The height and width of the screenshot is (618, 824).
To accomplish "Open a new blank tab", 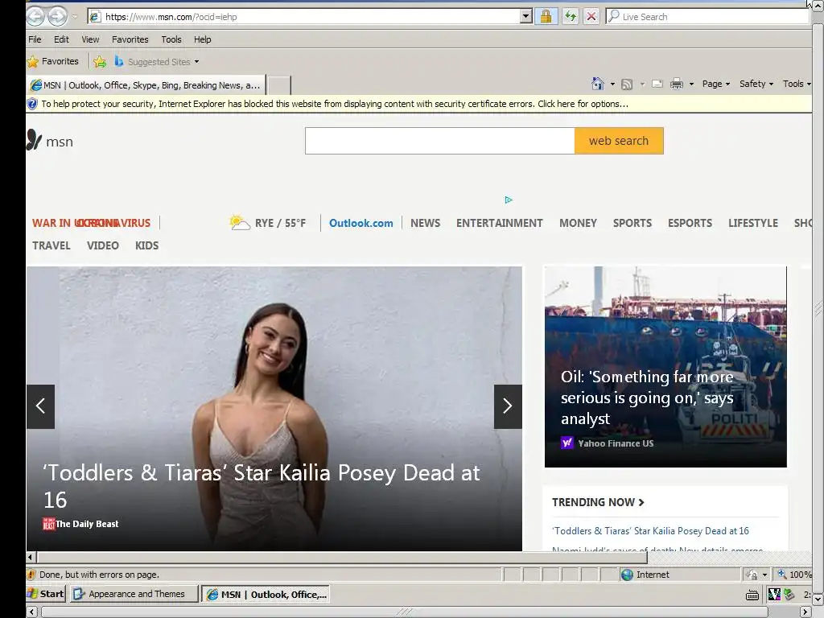I will click(x=279, y=85).
